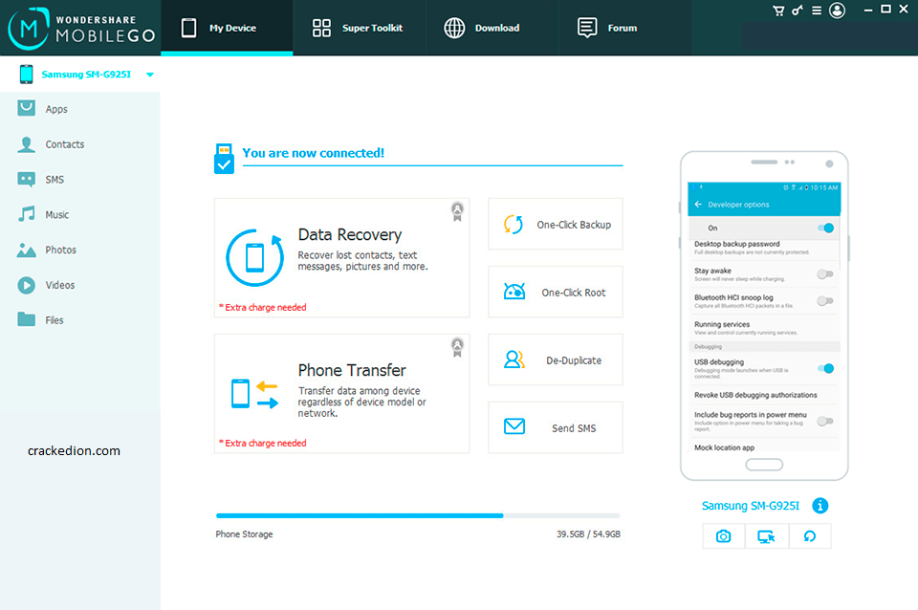Click the phone home button on device preview
The height and width of the screenshot is (610, 918).
pos(764,465)
